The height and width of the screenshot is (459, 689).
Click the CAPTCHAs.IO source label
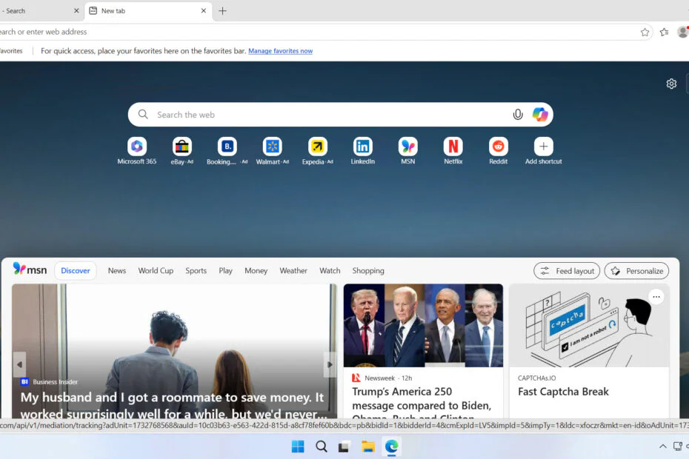(536, 378)
